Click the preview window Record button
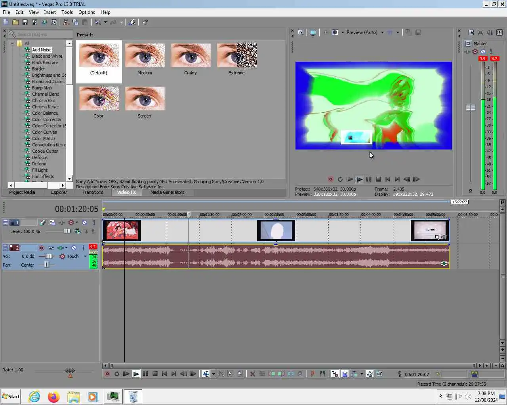507x405 pixels. [330, 180]
